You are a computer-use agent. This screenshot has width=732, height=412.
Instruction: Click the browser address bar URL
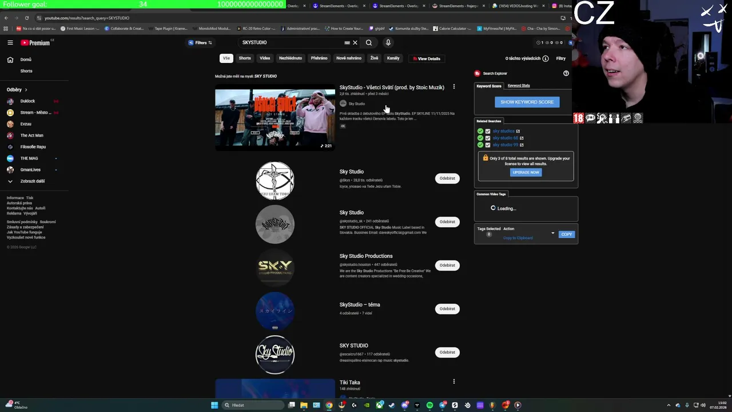tap(87, 18)
